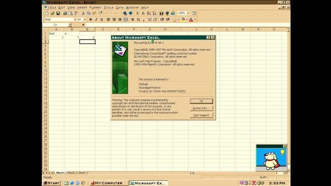Expand the font size 10 dropdown
Screen dimensions: 331x186
pyautogui.click(x=85, y=20)
